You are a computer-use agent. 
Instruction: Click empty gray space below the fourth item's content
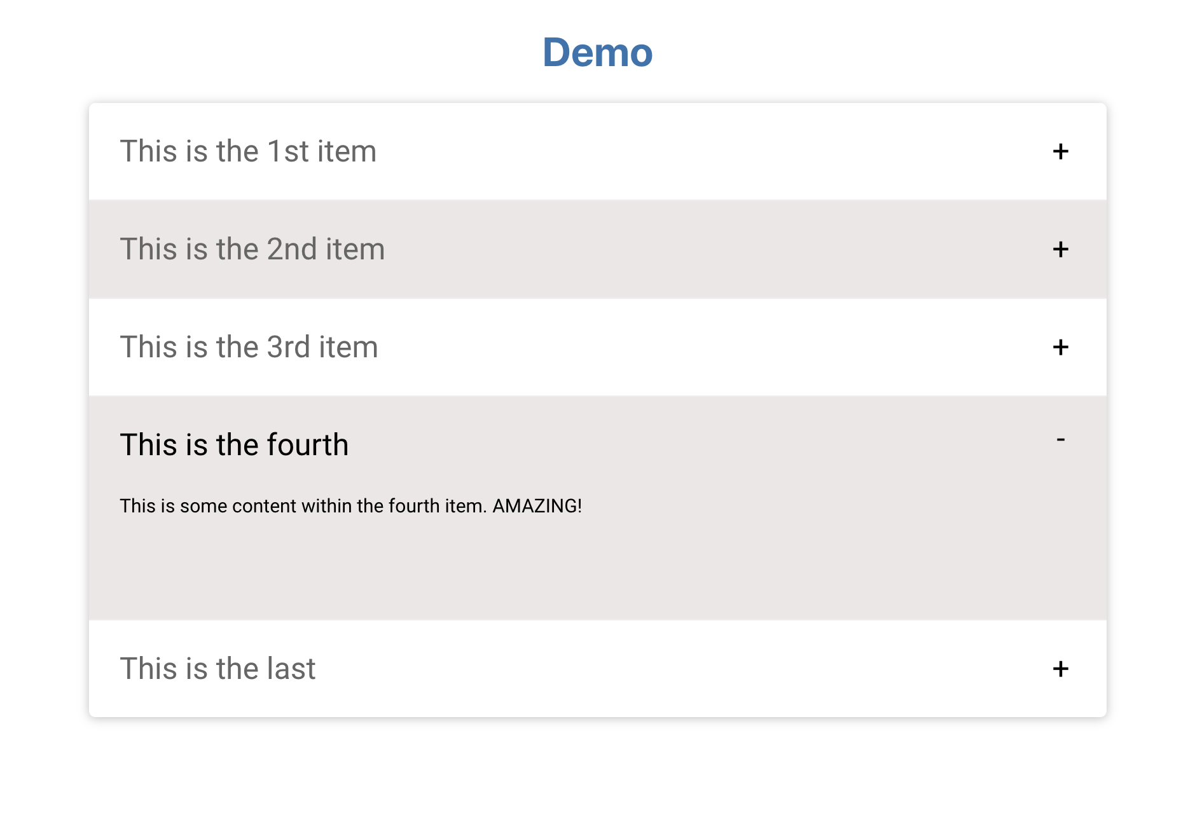[597, 572]
